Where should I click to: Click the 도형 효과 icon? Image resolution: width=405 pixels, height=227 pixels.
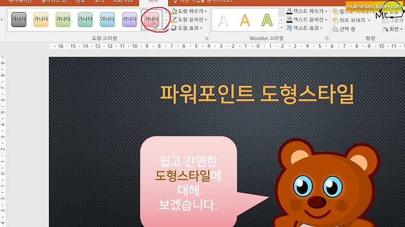(x=174, y=28)
